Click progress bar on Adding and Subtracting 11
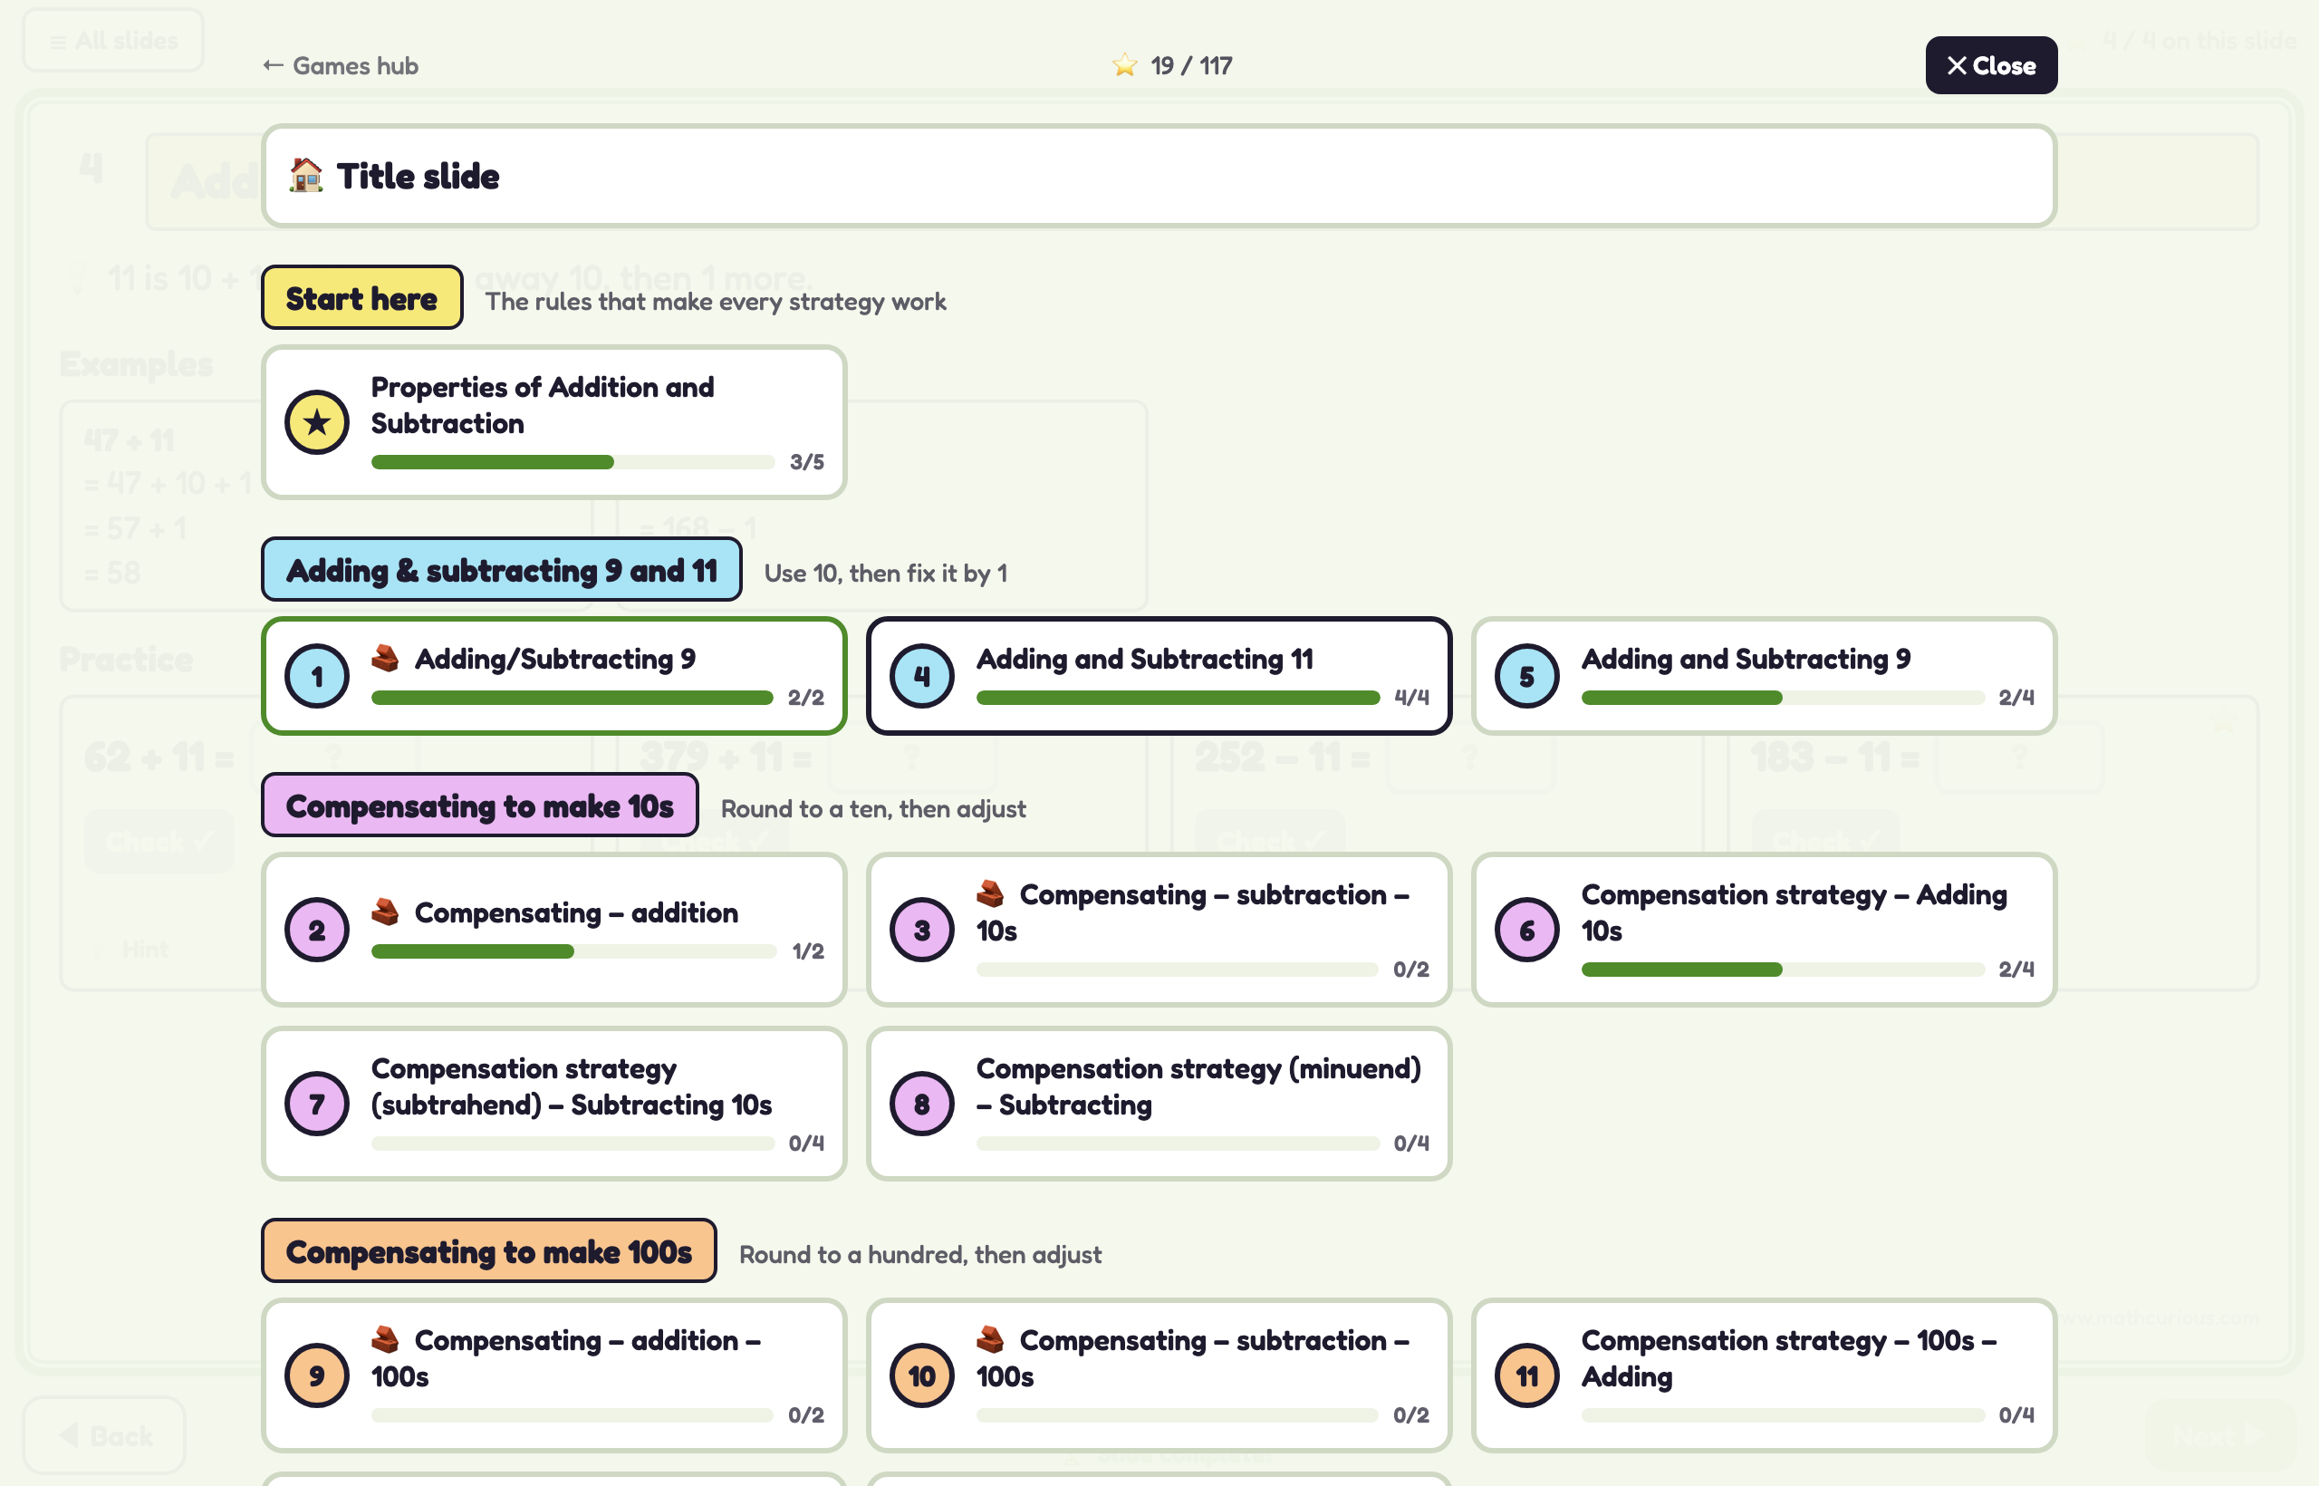Viewport: 2319px width, 1486px height. tap(1178, 698)
